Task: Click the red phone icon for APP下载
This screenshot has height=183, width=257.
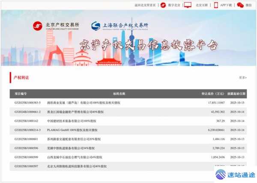Action: pyautogui.click(x=216, y=5)
